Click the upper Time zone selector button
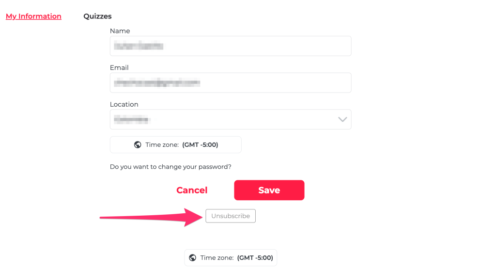The height and width of the screenshot is (270, 496). (175, 145)
